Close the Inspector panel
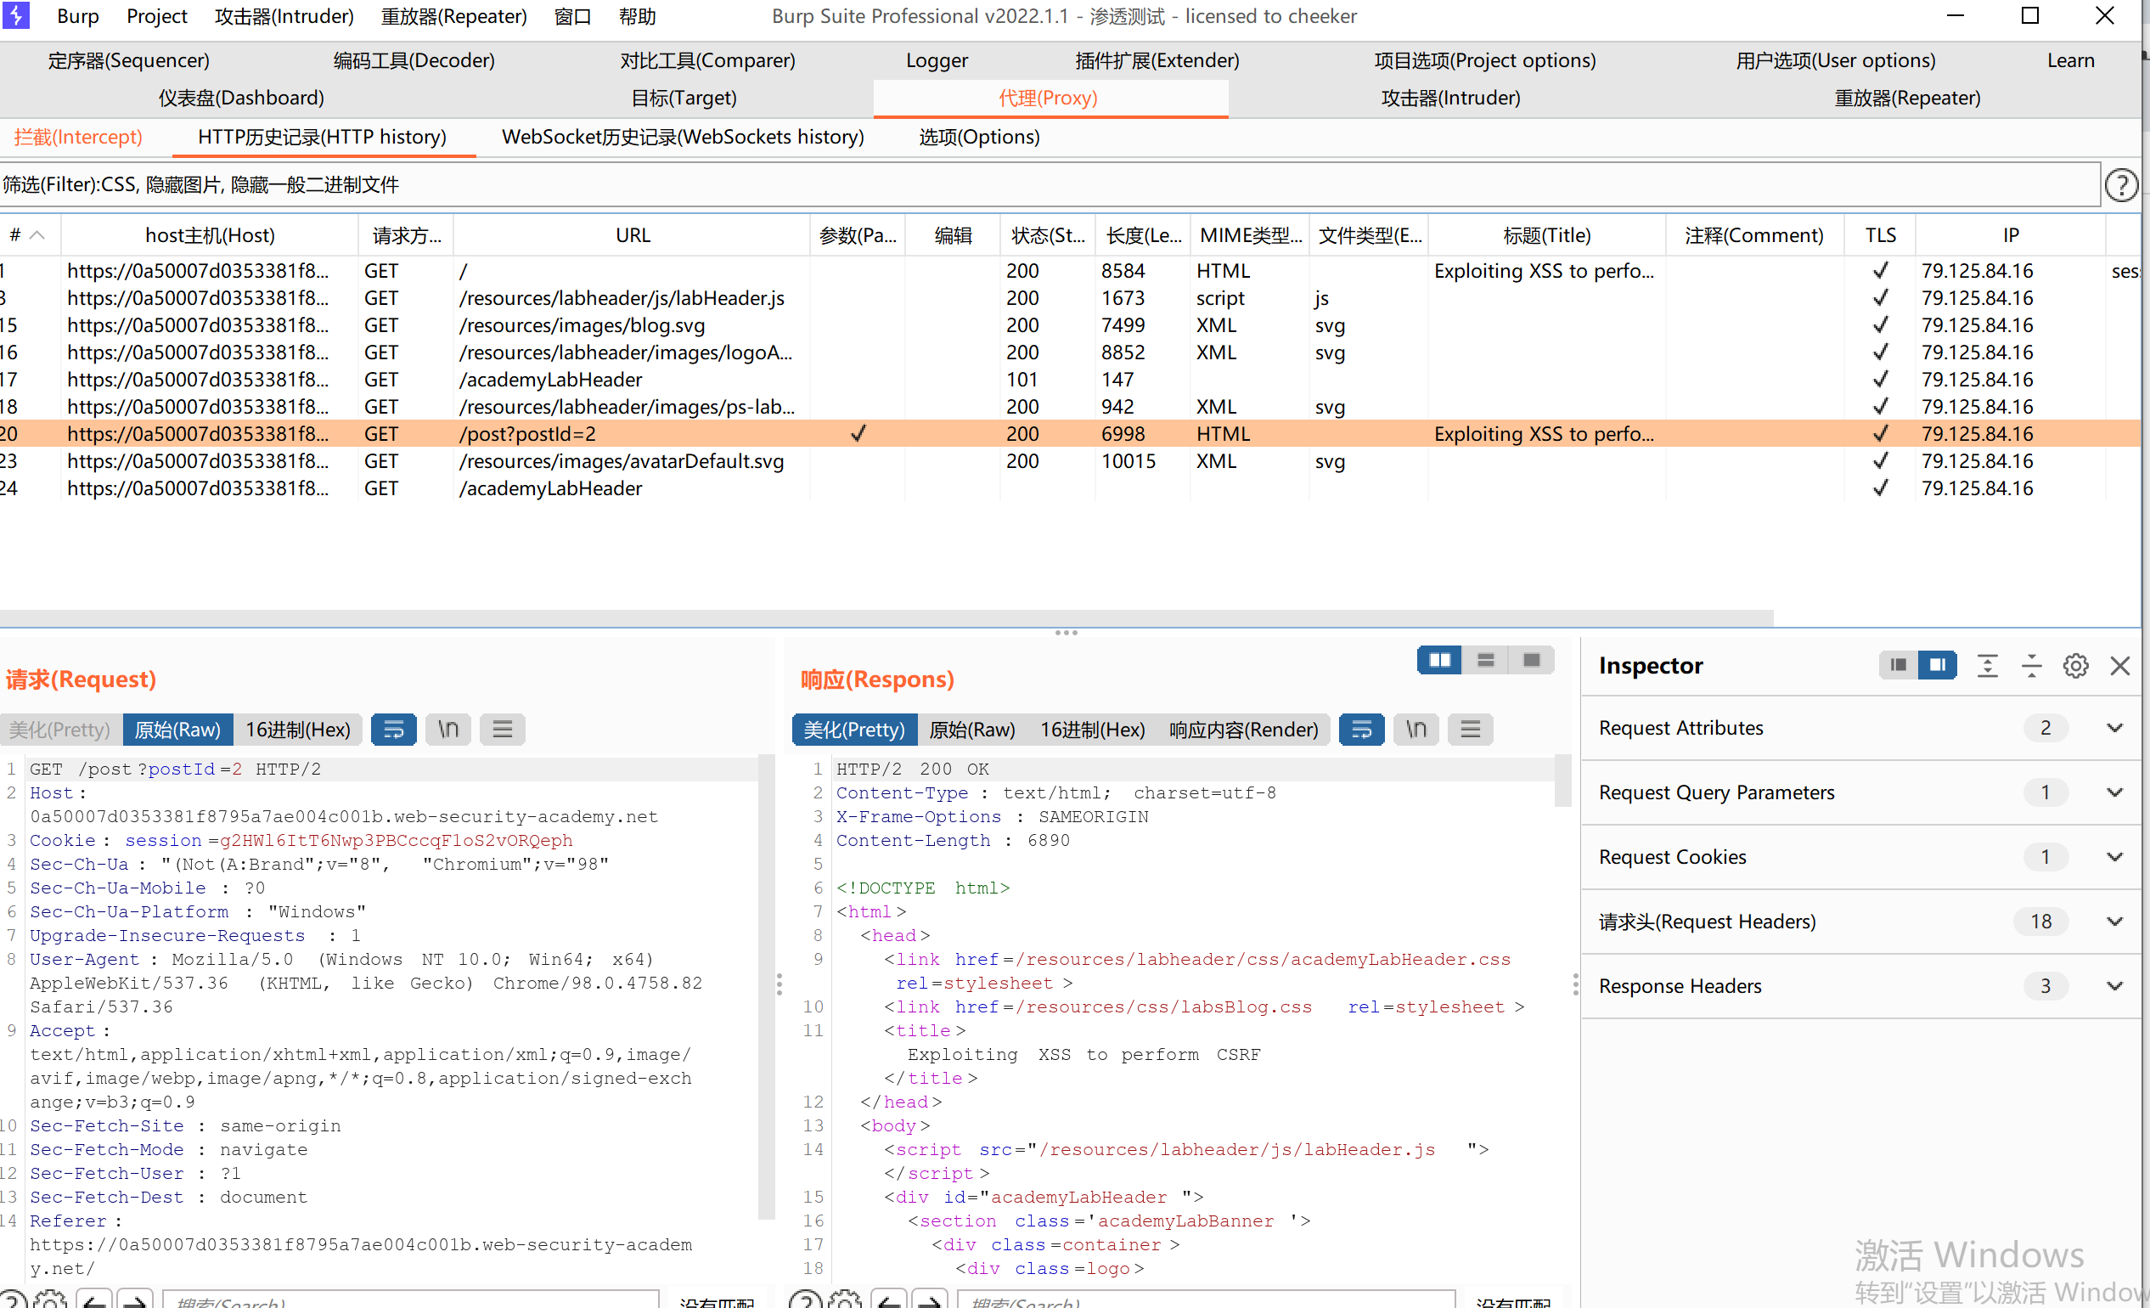 2119,666
